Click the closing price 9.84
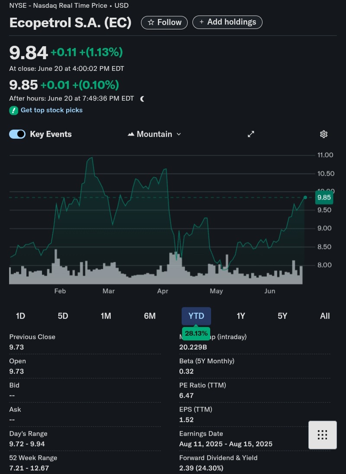 29,53
